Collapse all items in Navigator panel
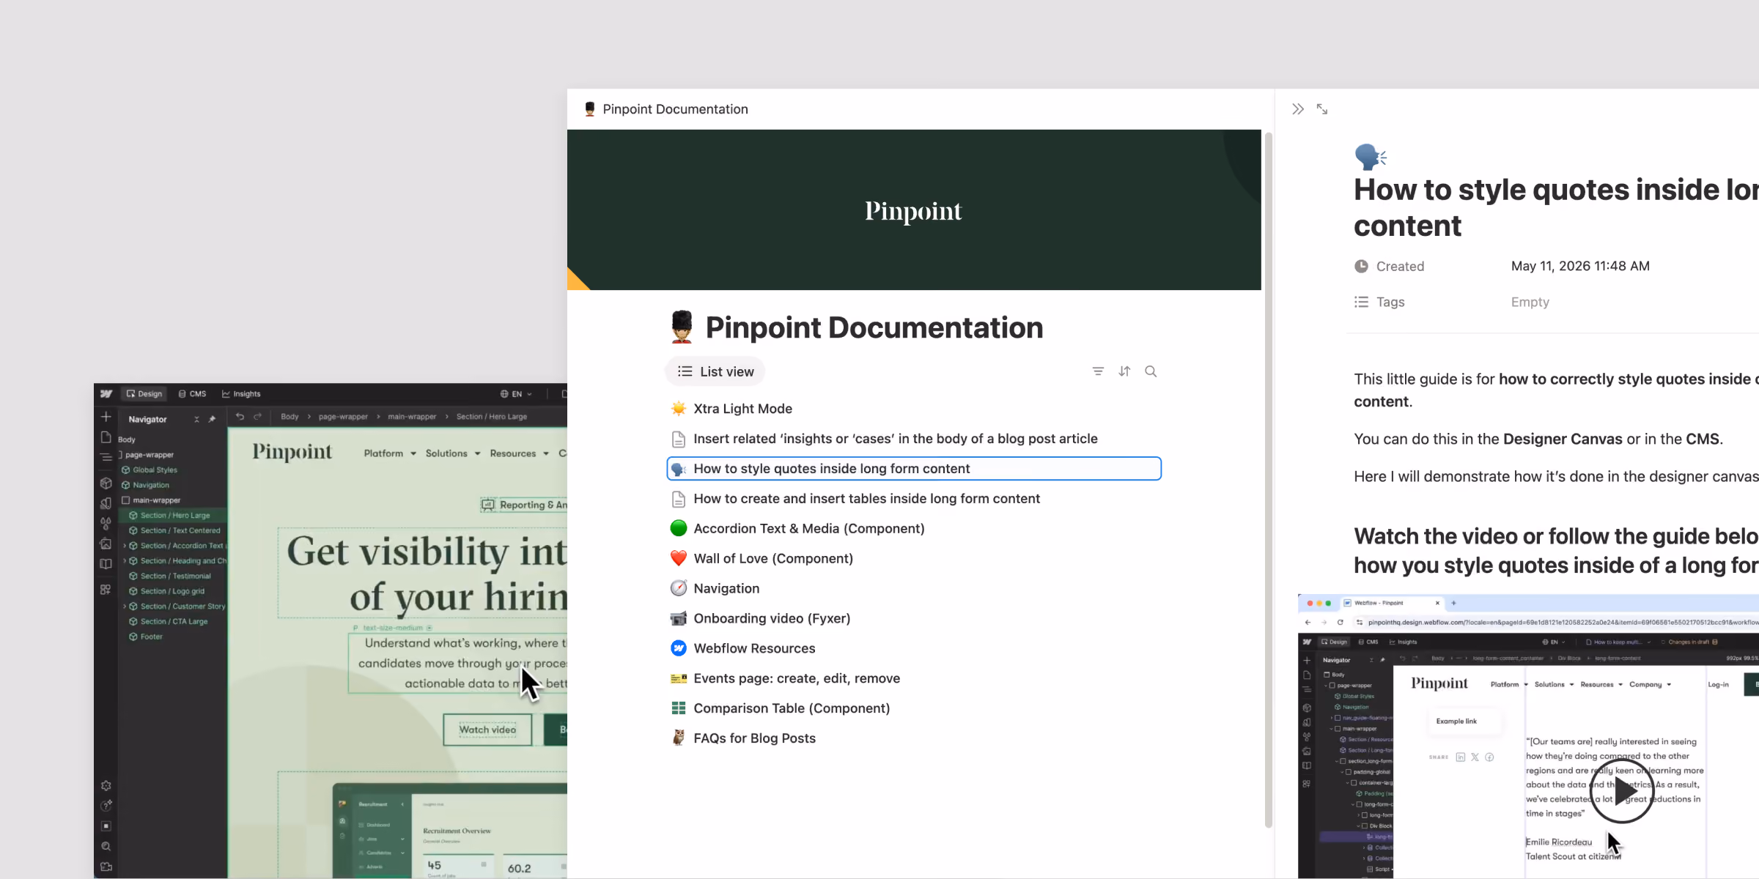 coord(196,420)
